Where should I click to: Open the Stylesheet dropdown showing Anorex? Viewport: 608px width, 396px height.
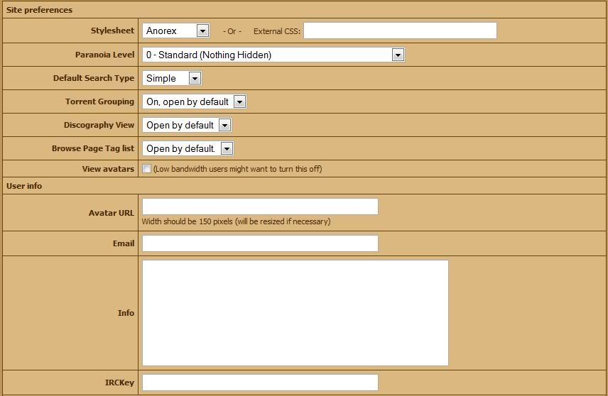coord(176,31)
